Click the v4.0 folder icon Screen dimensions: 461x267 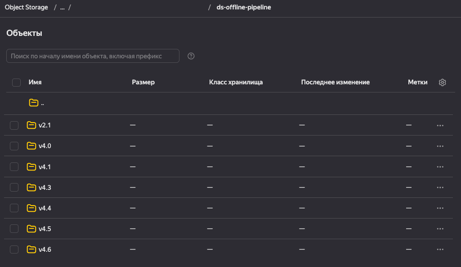point(31,146)
